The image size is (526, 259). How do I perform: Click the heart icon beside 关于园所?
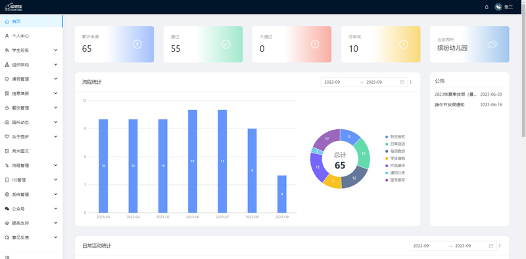(x=7, y=136)
